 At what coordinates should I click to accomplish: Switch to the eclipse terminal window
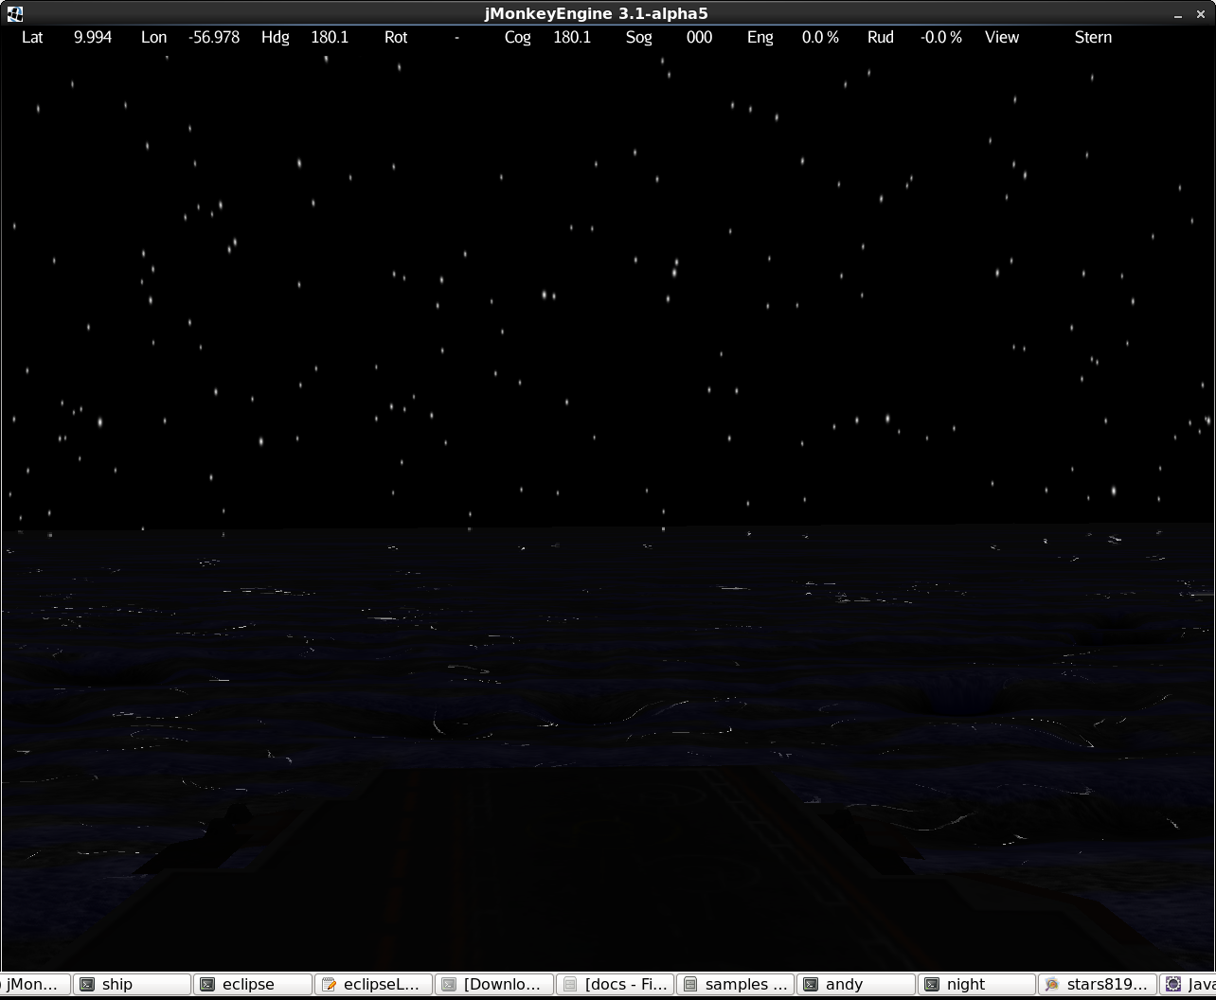252,984
